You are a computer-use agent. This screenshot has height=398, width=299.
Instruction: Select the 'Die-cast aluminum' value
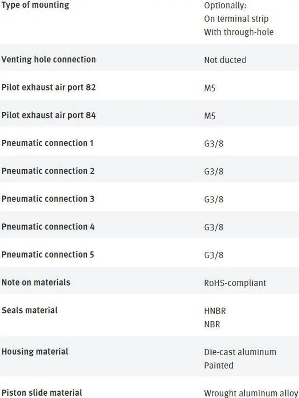point(240,352)
